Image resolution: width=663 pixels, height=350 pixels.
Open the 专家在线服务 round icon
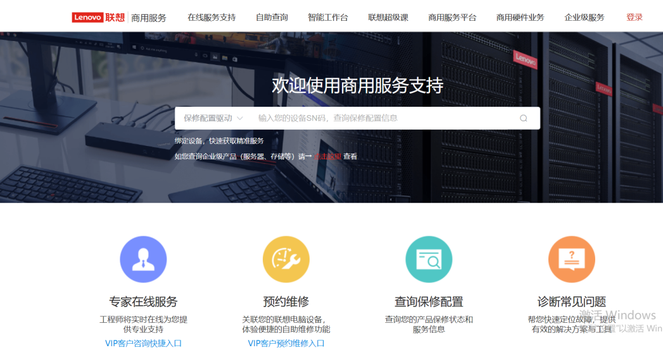pyautogui.click(x=143, y=259)
